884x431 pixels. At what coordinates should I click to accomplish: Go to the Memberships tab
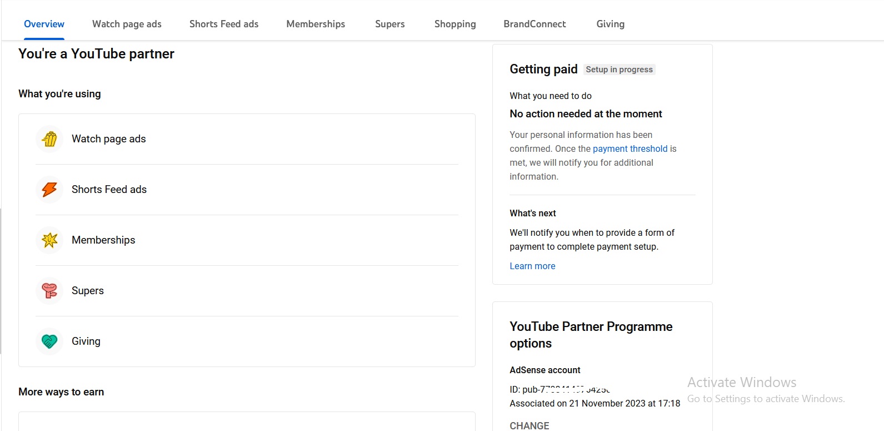click(x=316, y=24)
